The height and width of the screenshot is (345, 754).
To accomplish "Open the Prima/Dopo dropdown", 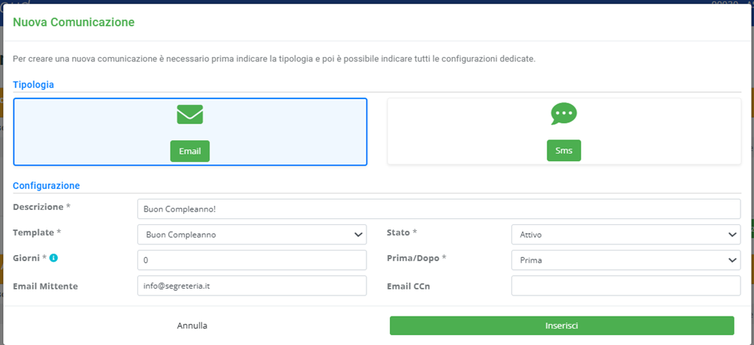I will (x=625, y=260).
